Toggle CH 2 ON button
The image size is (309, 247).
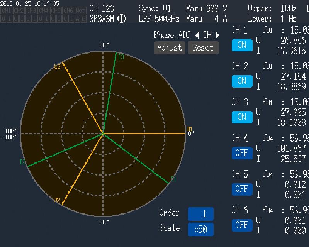point(242,81)
